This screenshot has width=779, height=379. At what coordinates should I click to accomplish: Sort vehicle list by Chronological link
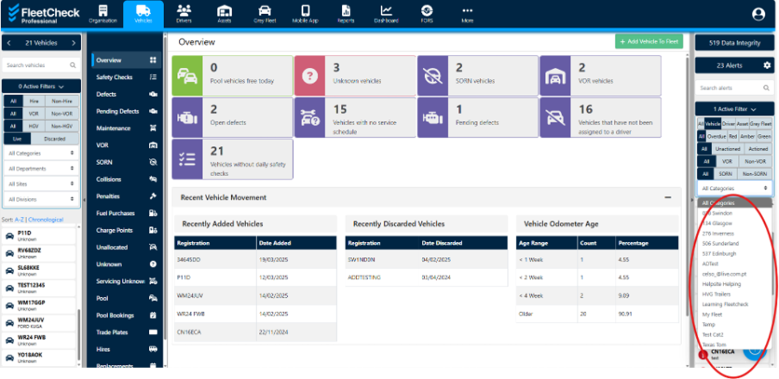click(x=46, y=220)
